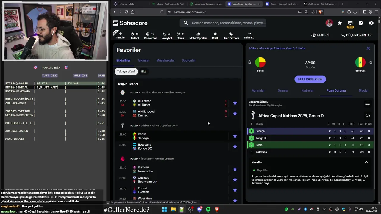Open the embed code icon for Group D
This screenshot has width=381, height=214.
click(x=368, y=116)
